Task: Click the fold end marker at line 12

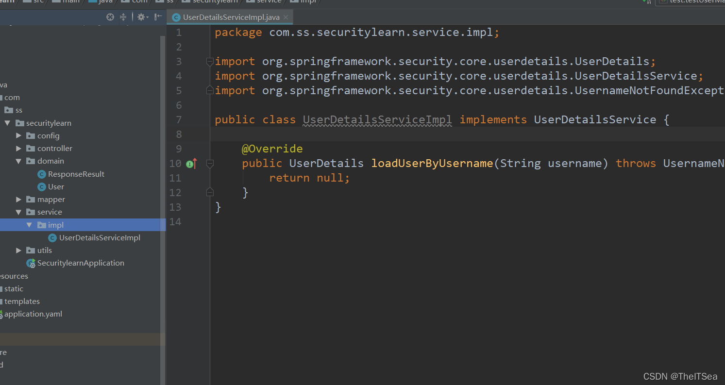Action: (x=210, y=192)
